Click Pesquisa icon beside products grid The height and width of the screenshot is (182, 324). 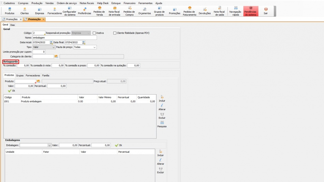[x=162, y=124]
